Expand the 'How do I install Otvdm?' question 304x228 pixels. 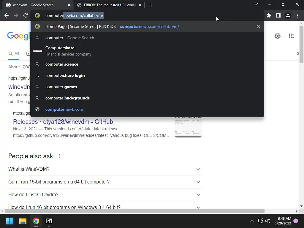[x=105, y=195]
